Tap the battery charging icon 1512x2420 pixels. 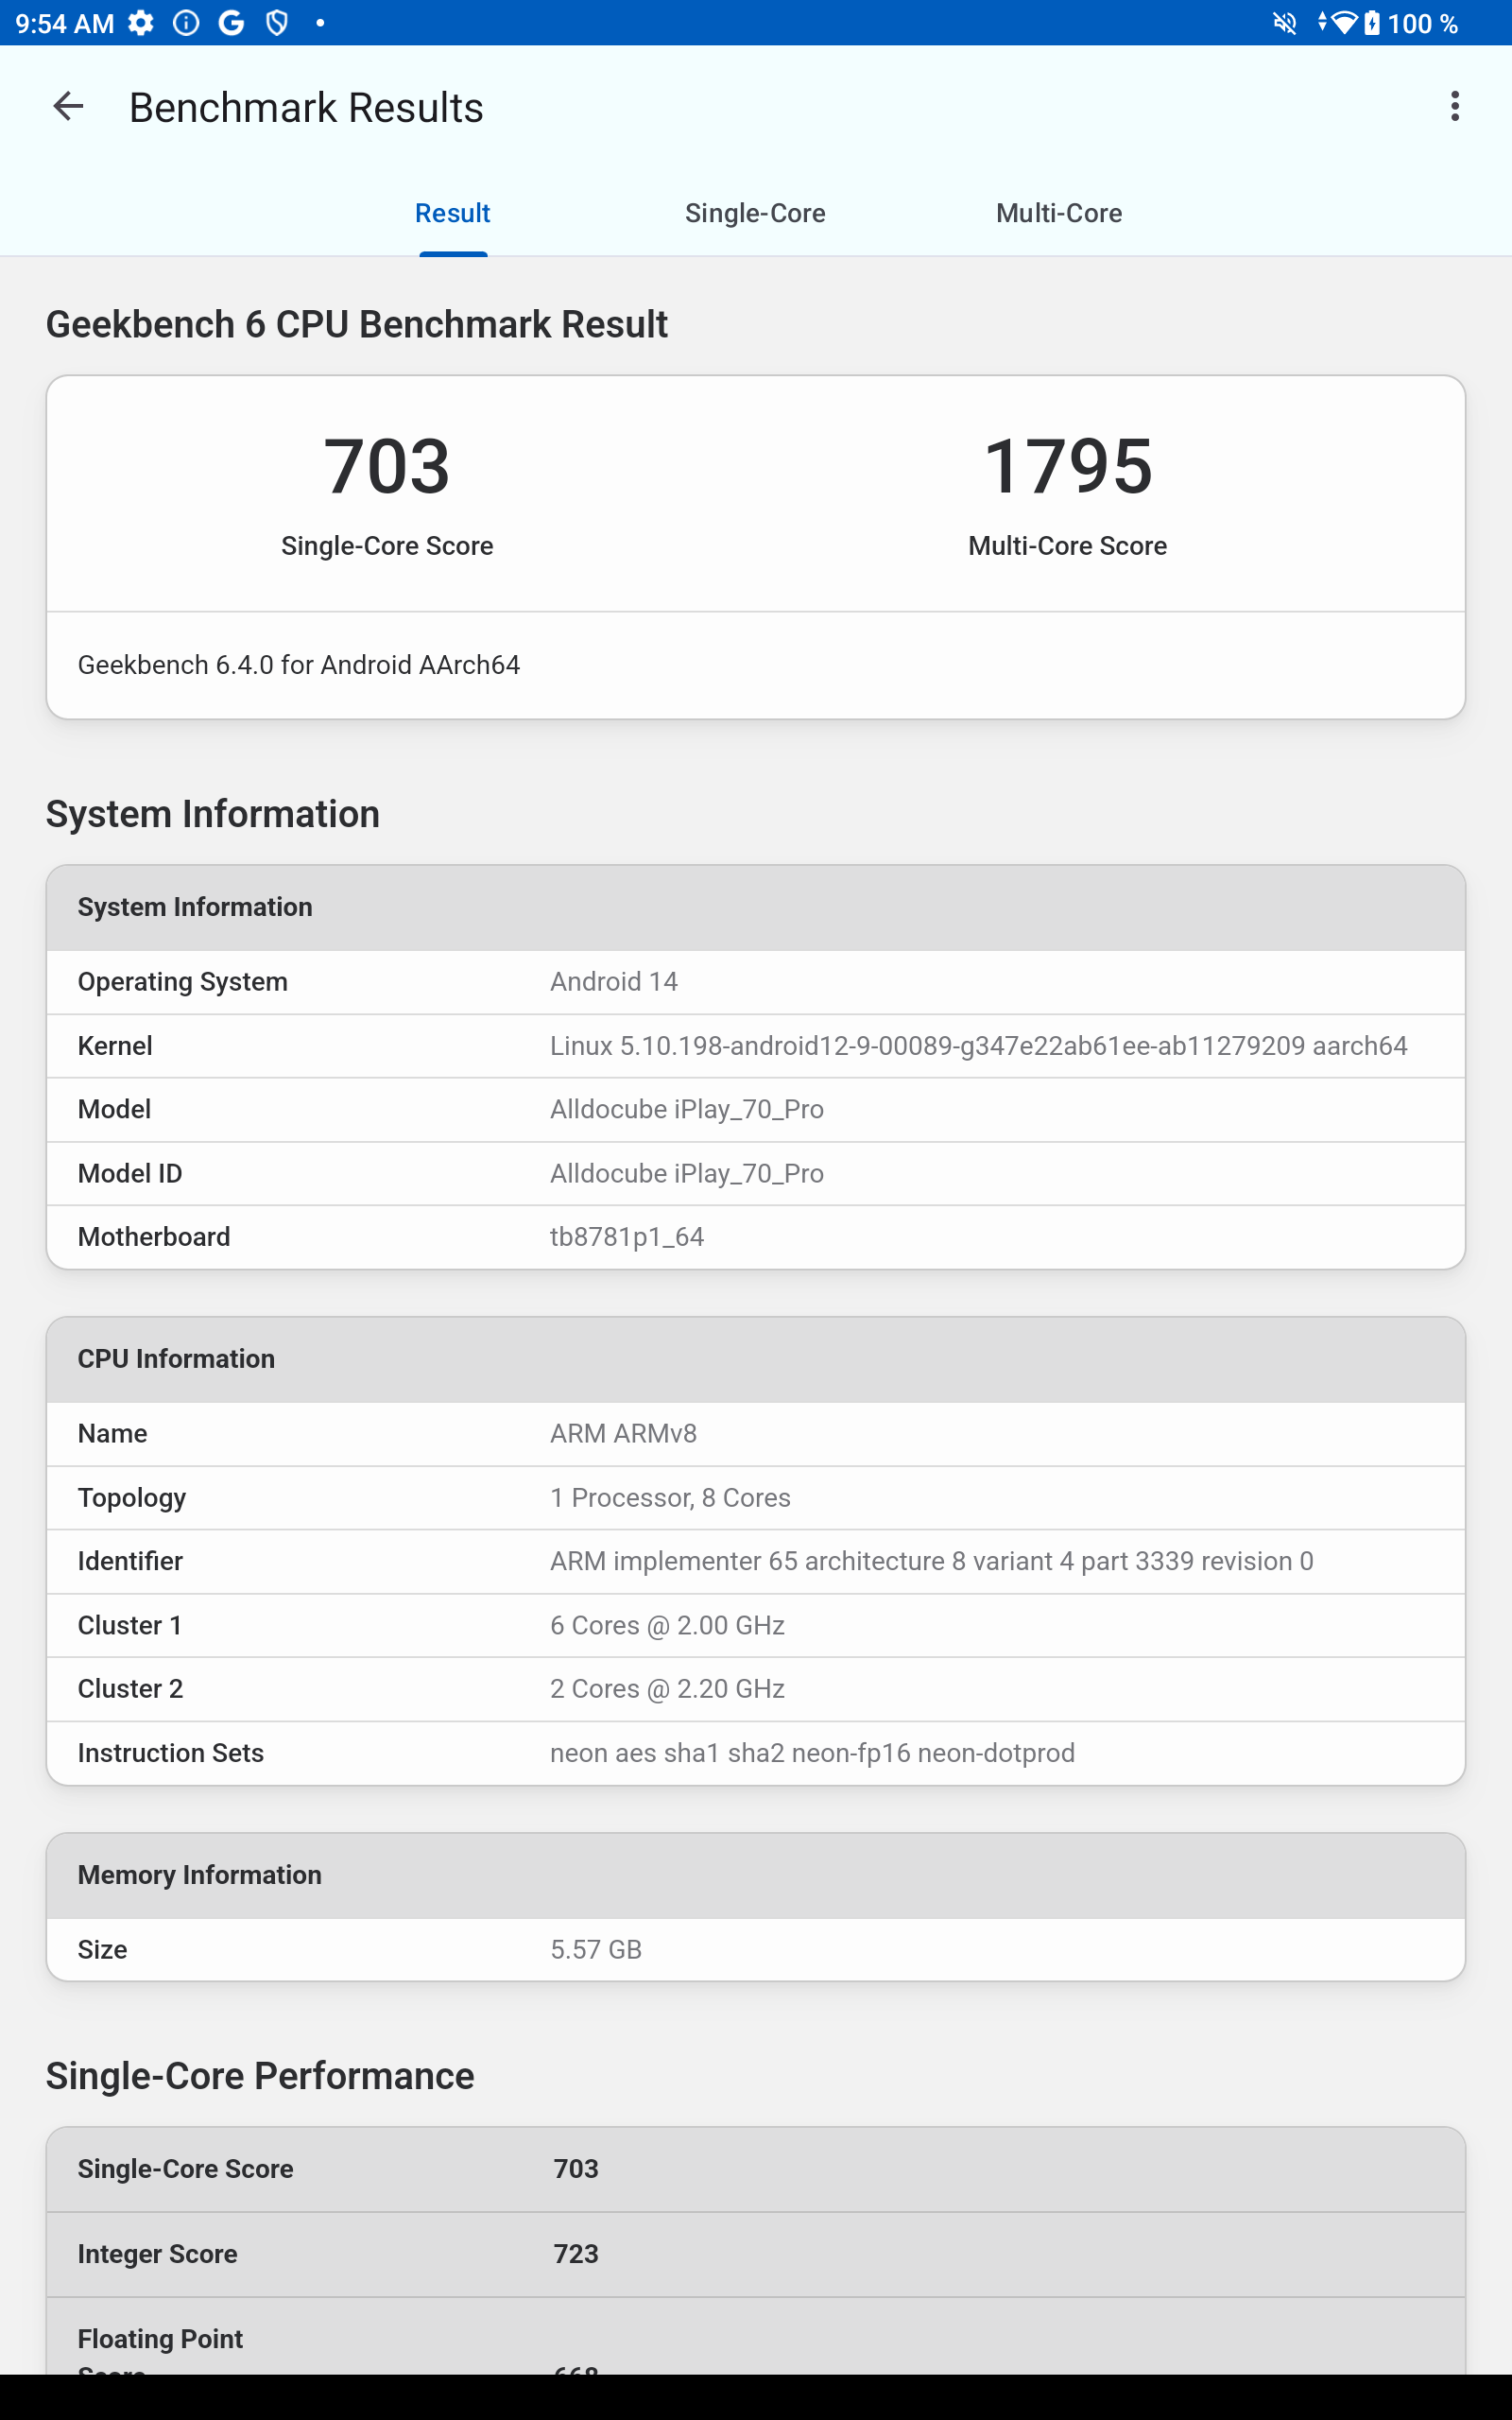(x=1371, y=23)
